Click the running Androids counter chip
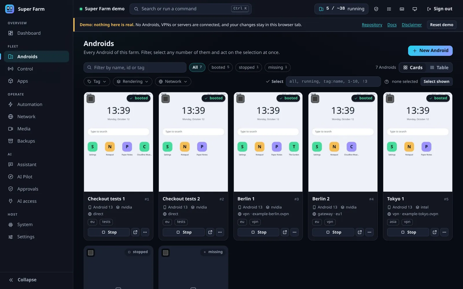Viewport: 463px width, 289px height. tap(341, 9)
